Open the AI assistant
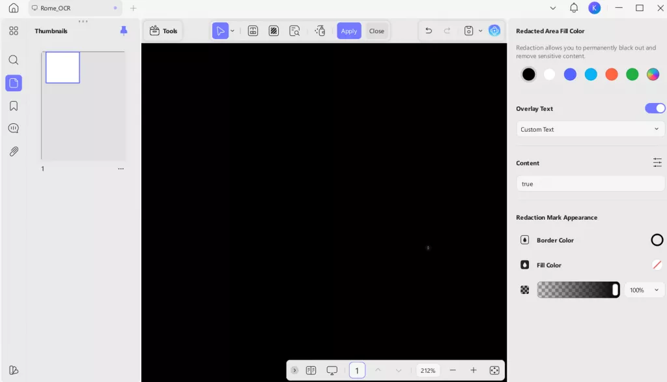 pyautogui.click(x=494, y=30)
